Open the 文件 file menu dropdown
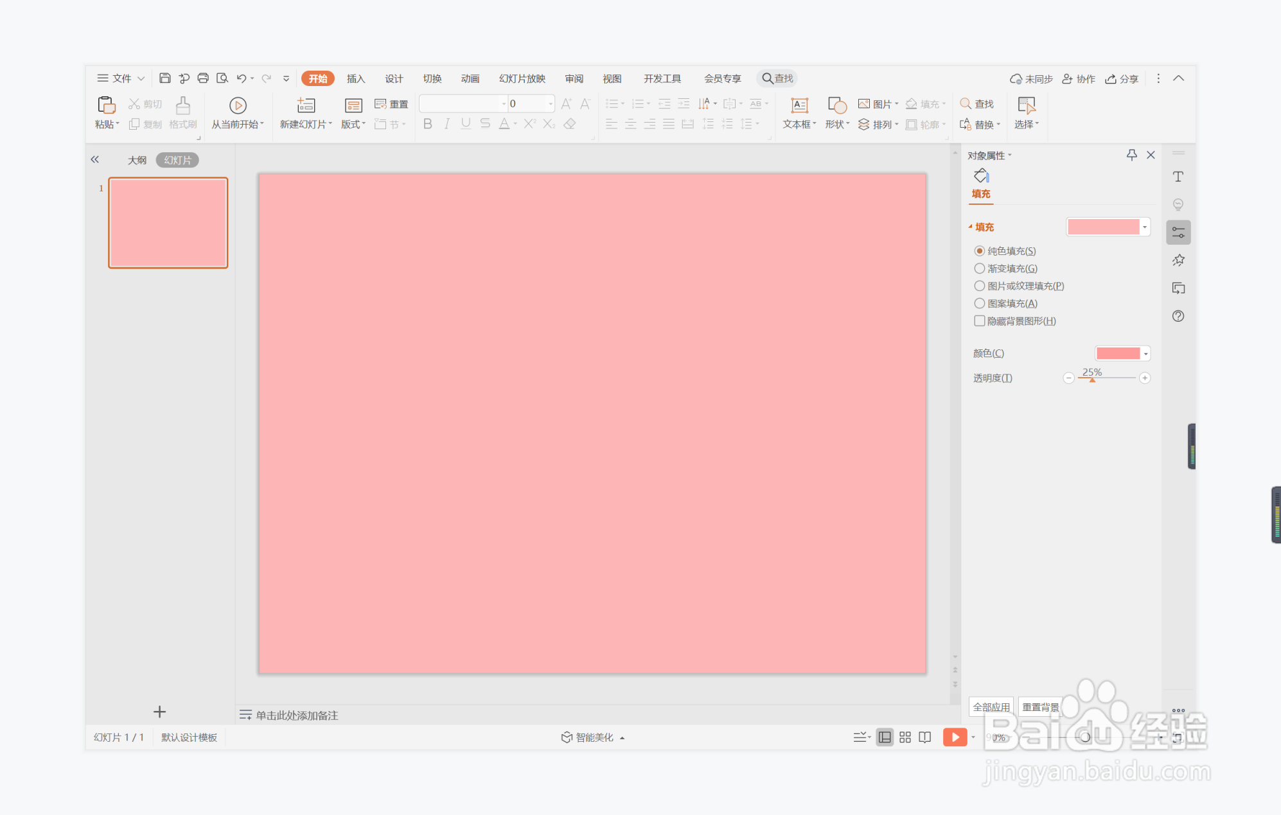The width and height of the screenshot is (1281, 815). [x=121, y=78]
